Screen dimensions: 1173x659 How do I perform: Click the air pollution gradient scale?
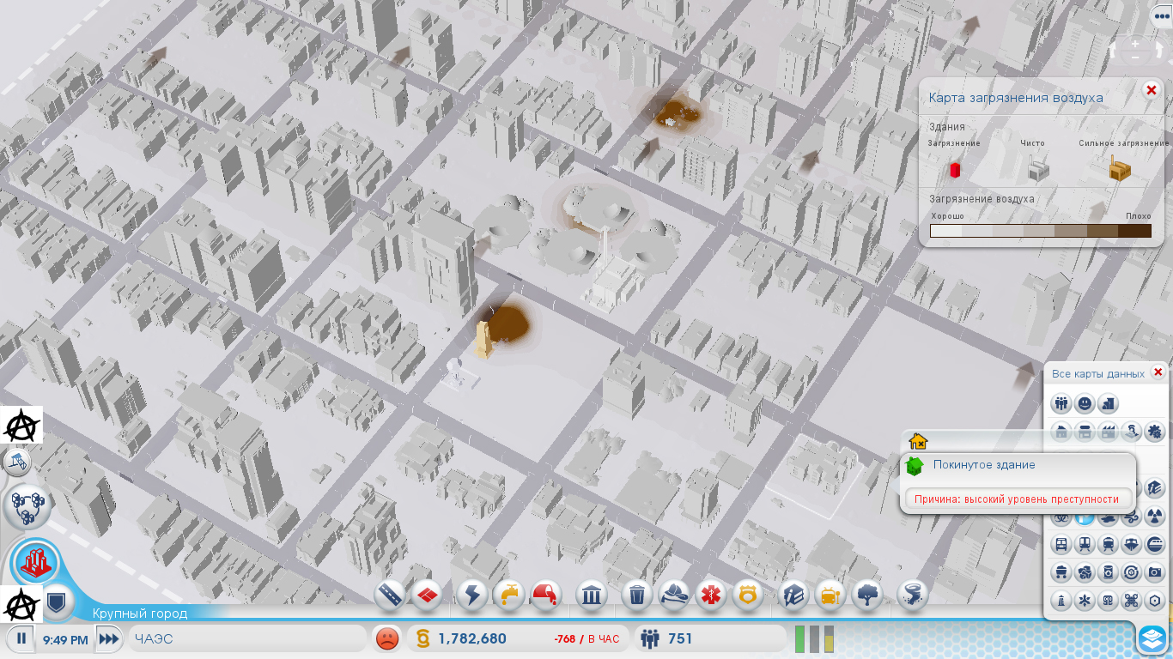(x=1041, y=231)
